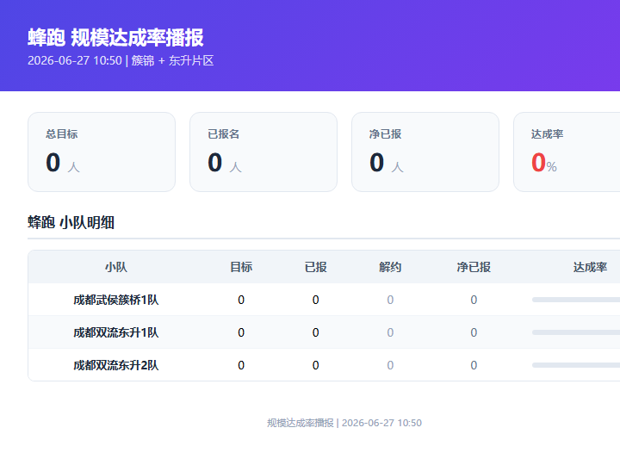620x465 pixels.
Task: Select the date line 2026-06-27 10:50 | 簇锦 + 东升片区
Action: pos(121,60)
